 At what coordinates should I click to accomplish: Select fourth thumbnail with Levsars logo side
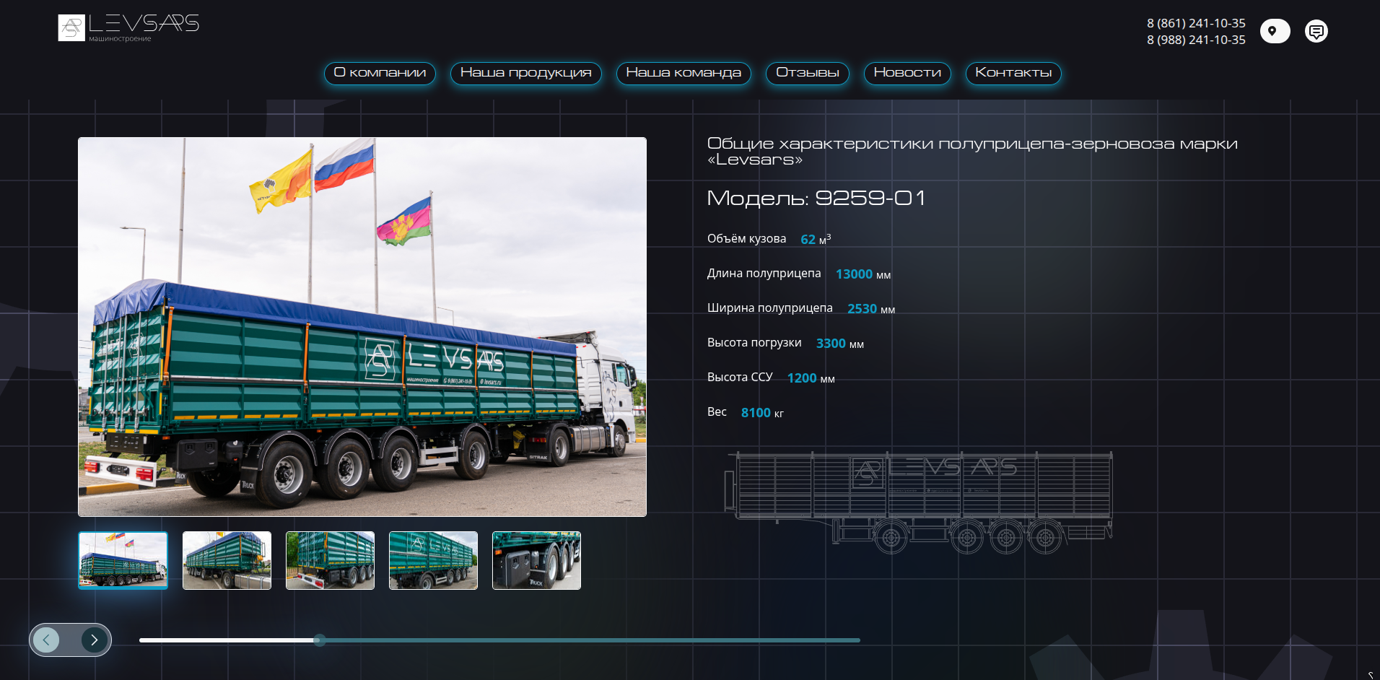pos(433,561)
